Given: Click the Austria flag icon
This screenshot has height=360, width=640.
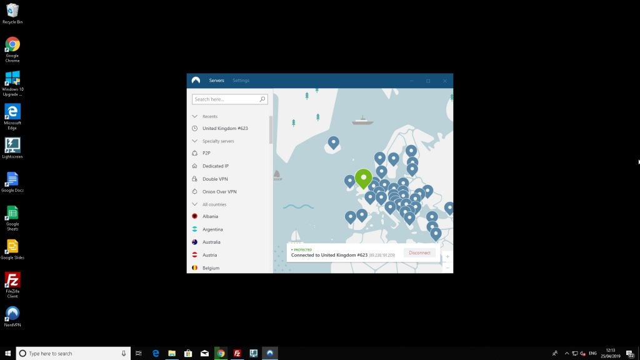Looking at the screenshot, I should (195, 255).
